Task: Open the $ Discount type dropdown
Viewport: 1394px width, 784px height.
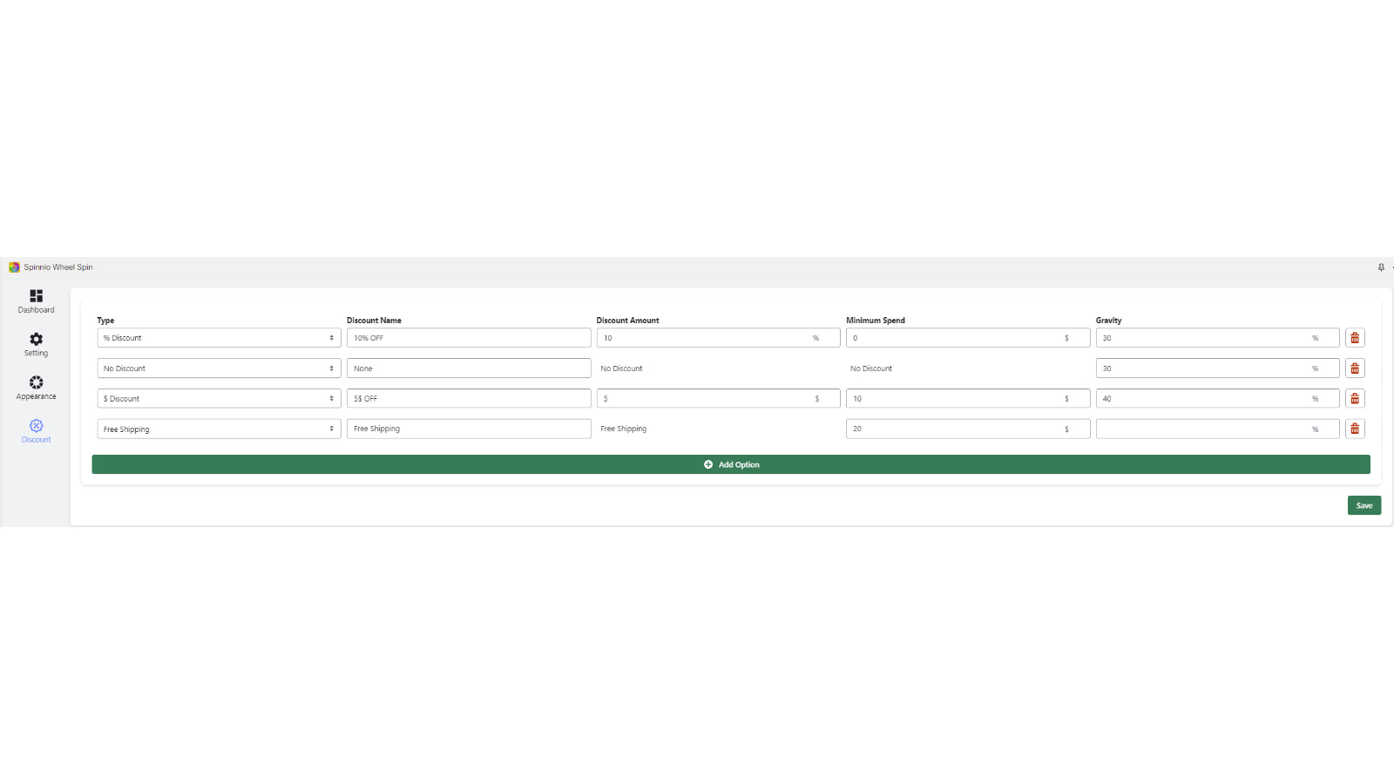Action: click(219, 398)
